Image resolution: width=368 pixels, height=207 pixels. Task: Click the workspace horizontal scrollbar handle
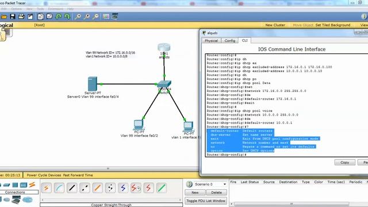click(x=108, y=168)
